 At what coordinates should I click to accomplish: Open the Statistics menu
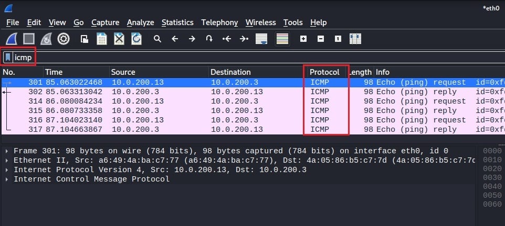(177, 22)
